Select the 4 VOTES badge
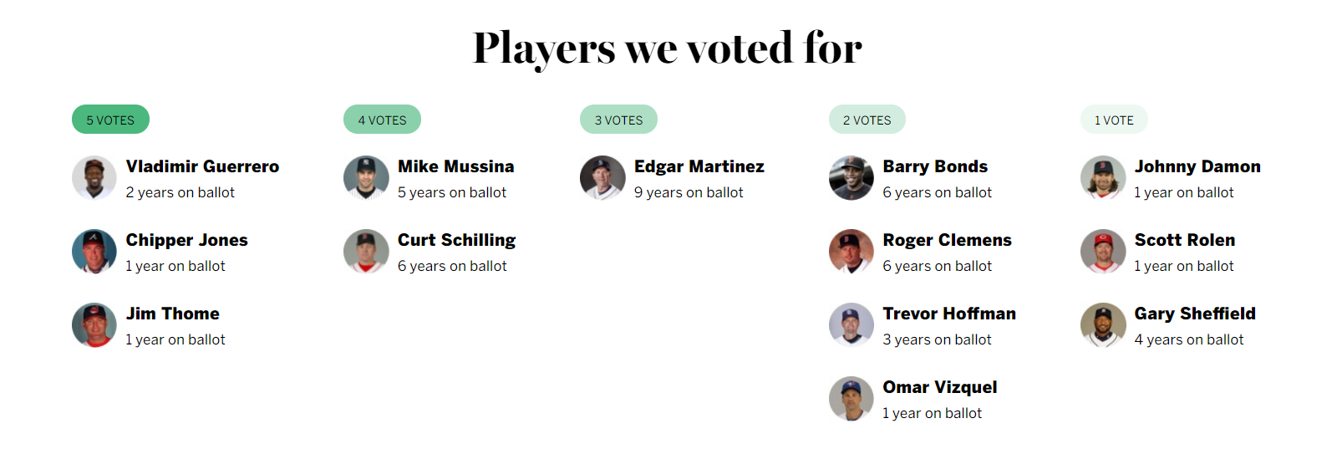The image size is (1337, 454). [x=382, y=120]
